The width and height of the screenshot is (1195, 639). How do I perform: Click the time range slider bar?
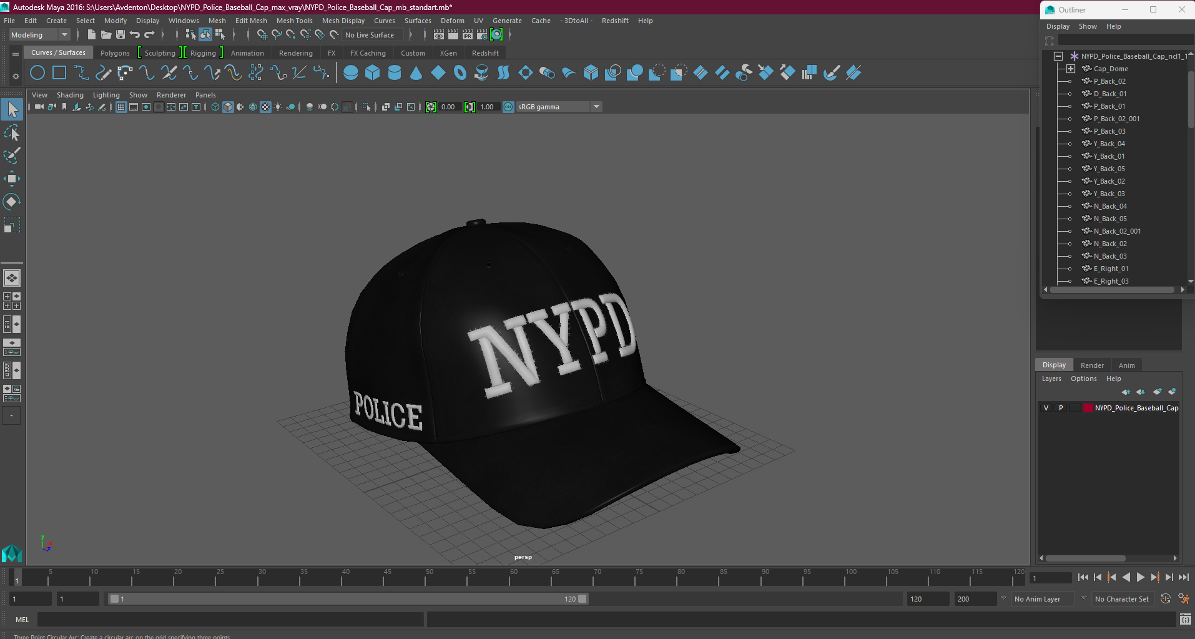pos(348,598)
